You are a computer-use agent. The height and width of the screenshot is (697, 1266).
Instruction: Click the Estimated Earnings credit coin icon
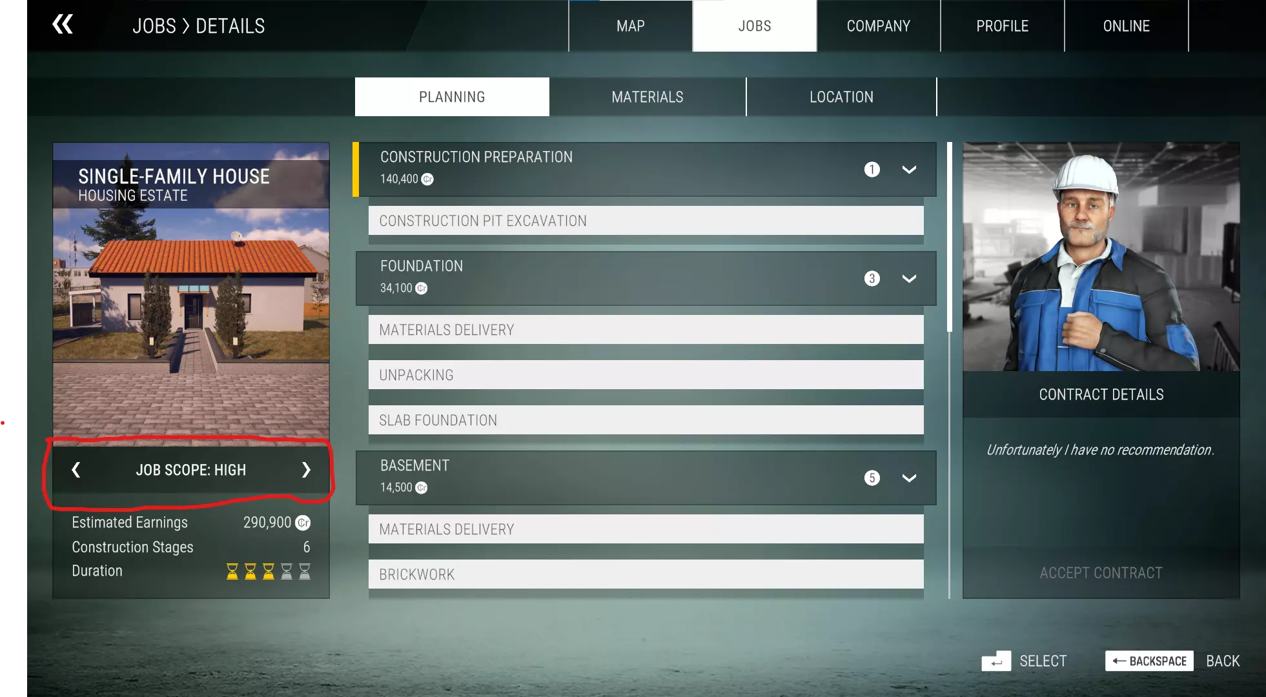pos(303,523)
